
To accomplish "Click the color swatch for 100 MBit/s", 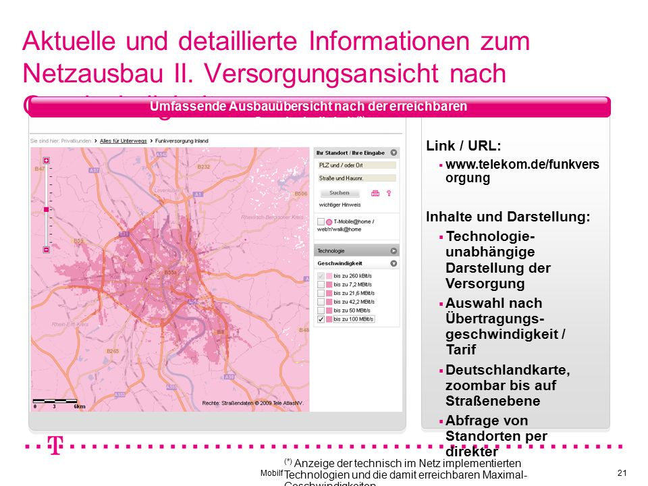I will tap(329, 319).
